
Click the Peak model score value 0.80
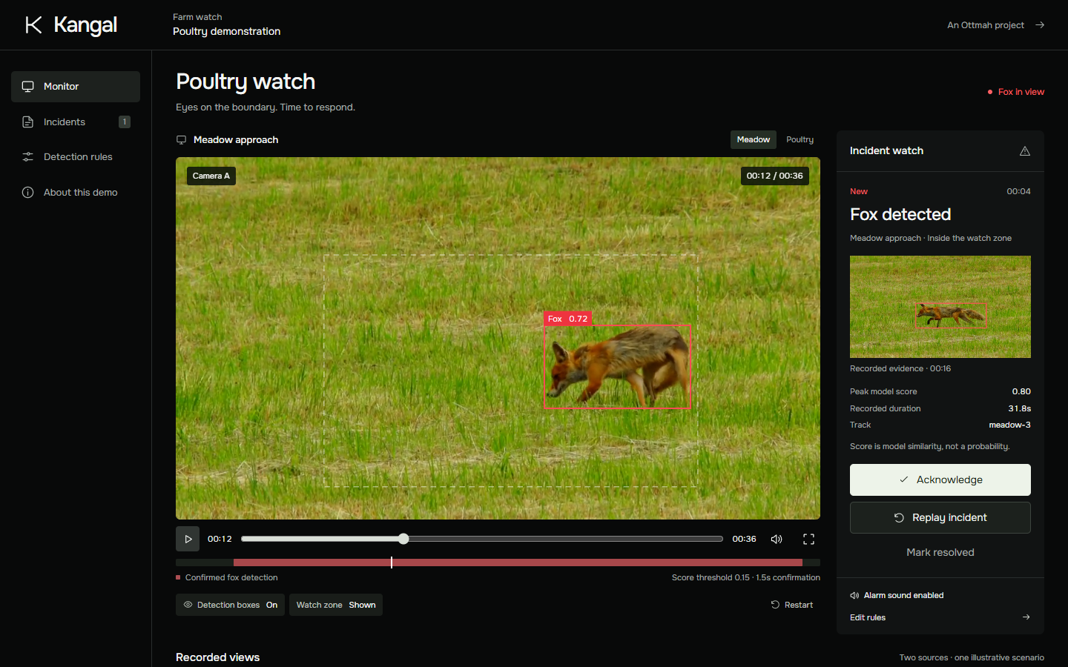[1021, 391]
